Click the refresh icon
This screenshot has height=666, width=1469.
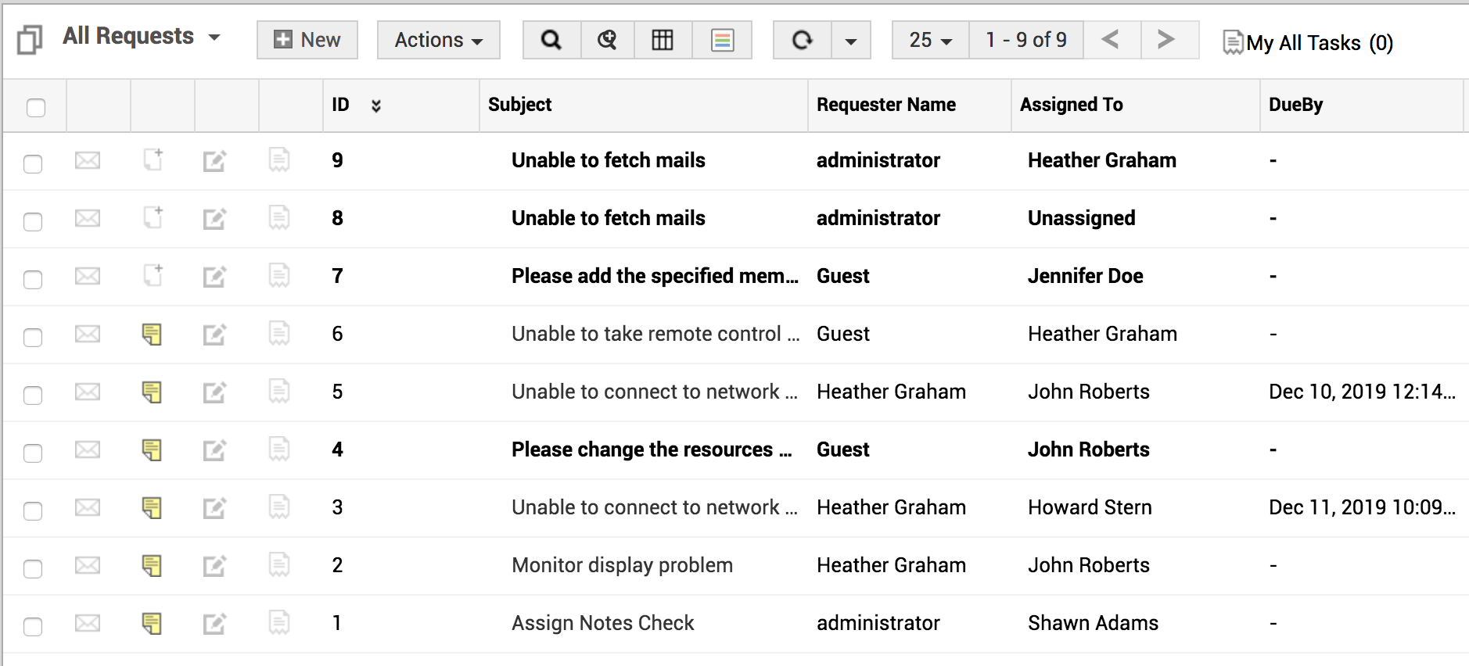click(802, 40)
